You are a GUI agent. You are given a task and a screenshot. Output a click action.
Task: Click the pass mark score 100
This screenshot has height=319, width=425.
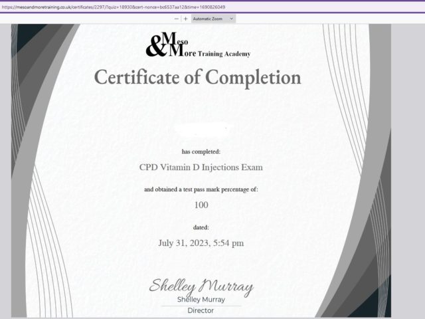pos(201,205)
